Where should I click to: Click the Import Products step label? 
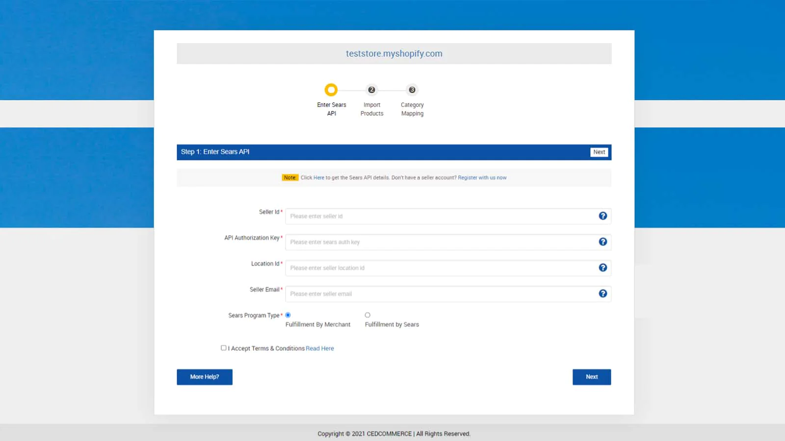point(372,109)
